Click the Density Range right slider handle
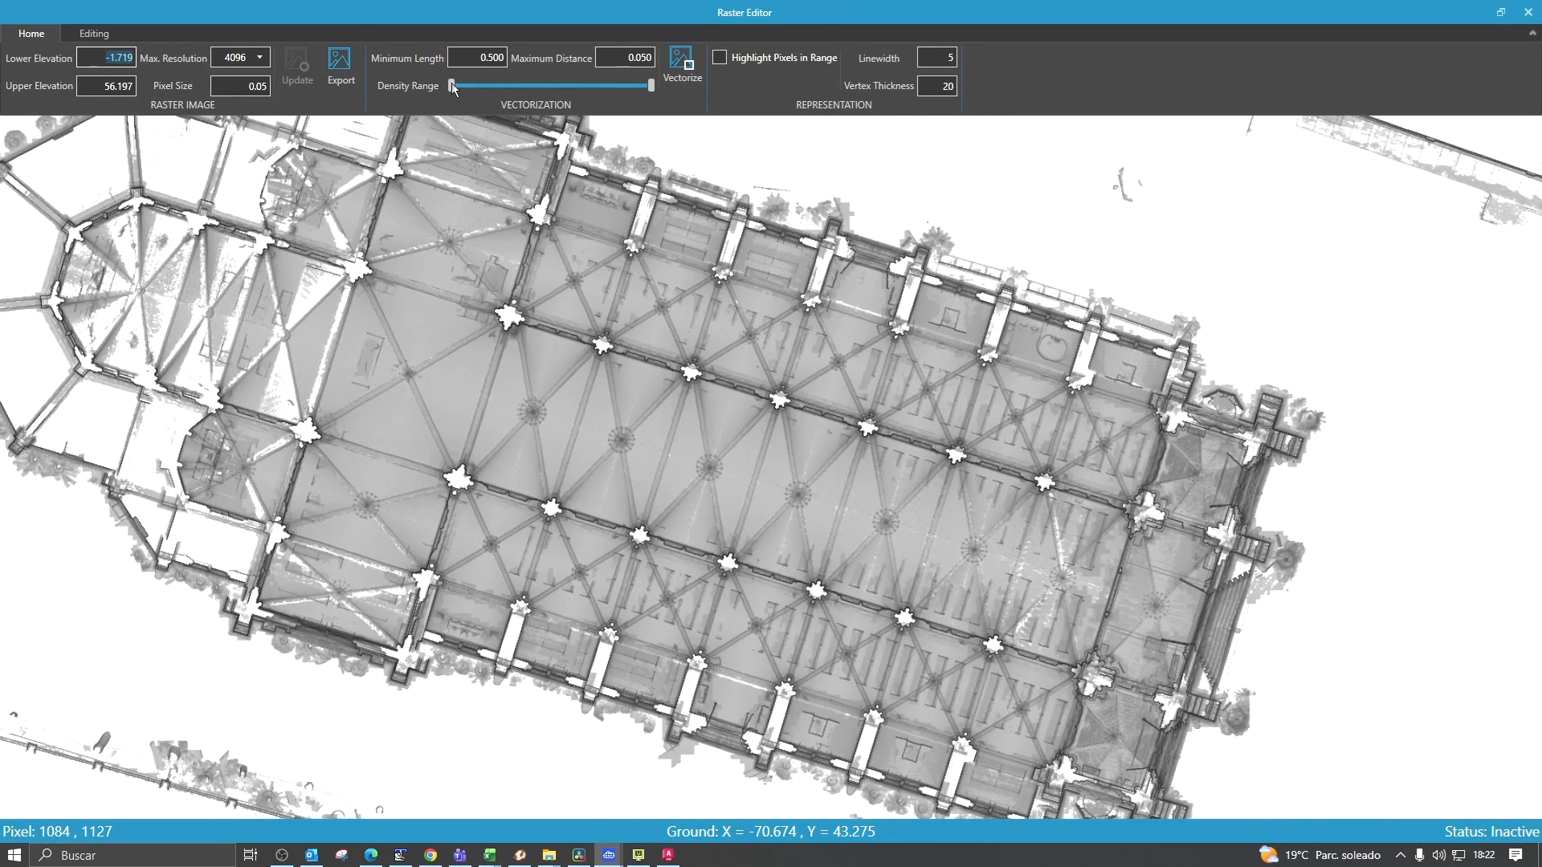 (651, 85)
